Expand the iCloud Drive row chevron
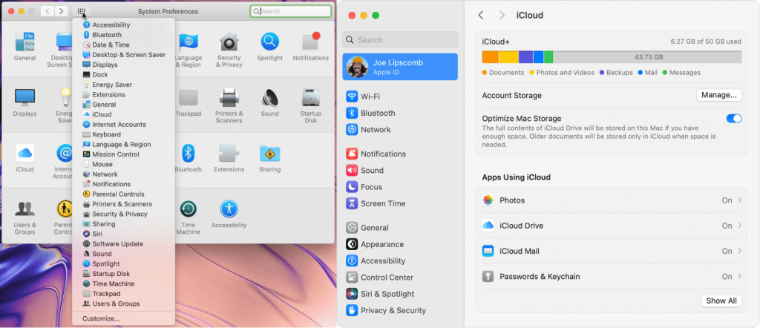Image resolution: width=760 pixels, height=328 pixels. 740,226
